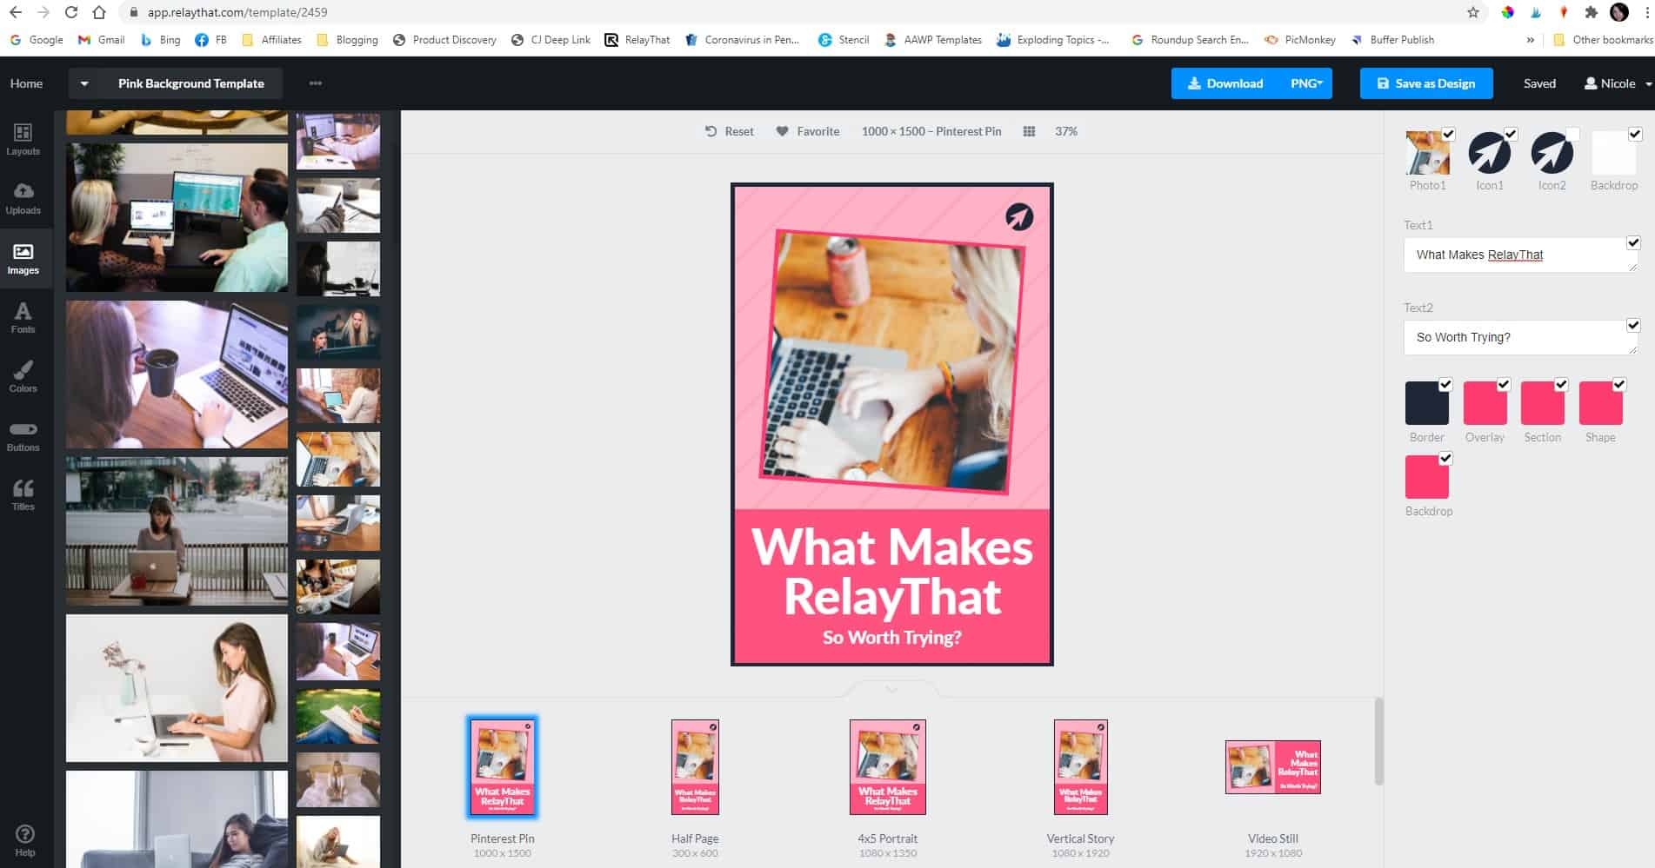Click the grid view icon beside zoom
Screen dimensions: 1655x868
click(x=1029, y=131)
